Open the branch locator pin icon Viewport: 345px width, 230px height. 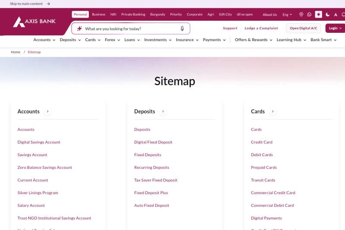coord(301,14)
